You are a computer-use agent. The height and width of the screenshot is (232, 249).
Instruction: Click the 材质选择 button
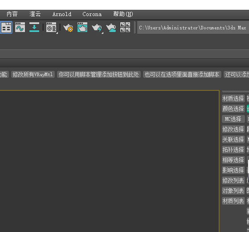(233, 98)
